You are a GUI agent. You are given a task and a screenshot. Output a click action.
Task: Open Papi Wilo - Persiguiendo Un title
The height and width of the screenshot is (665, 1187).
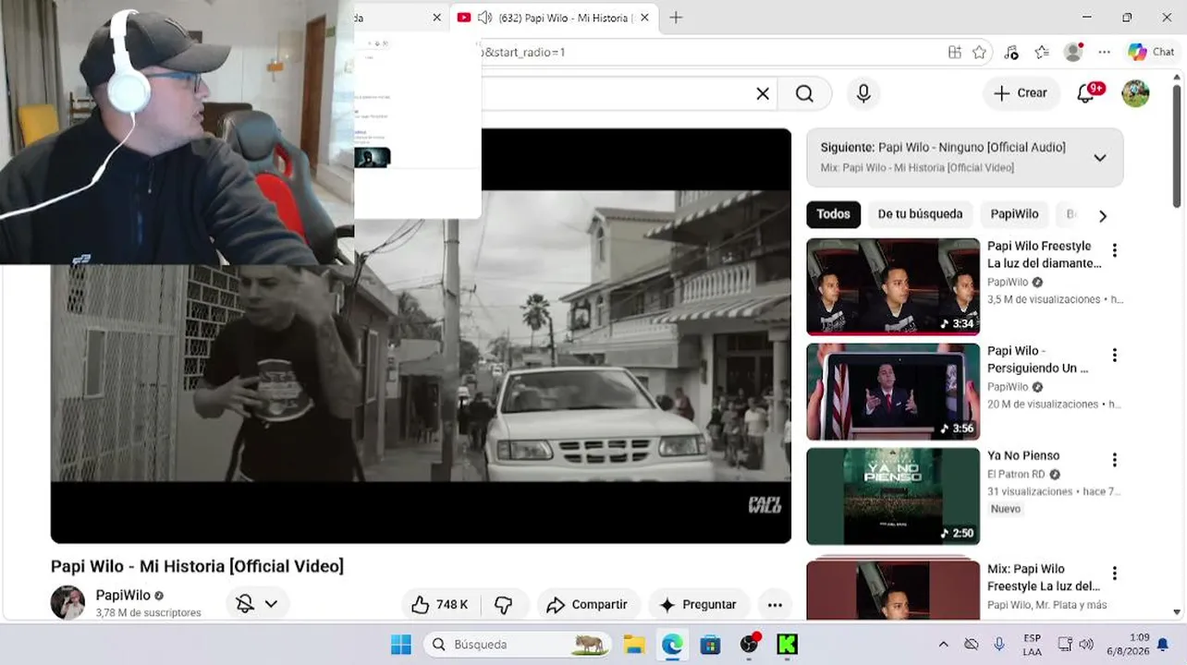pyautogui.click(x=1038, y=359)
